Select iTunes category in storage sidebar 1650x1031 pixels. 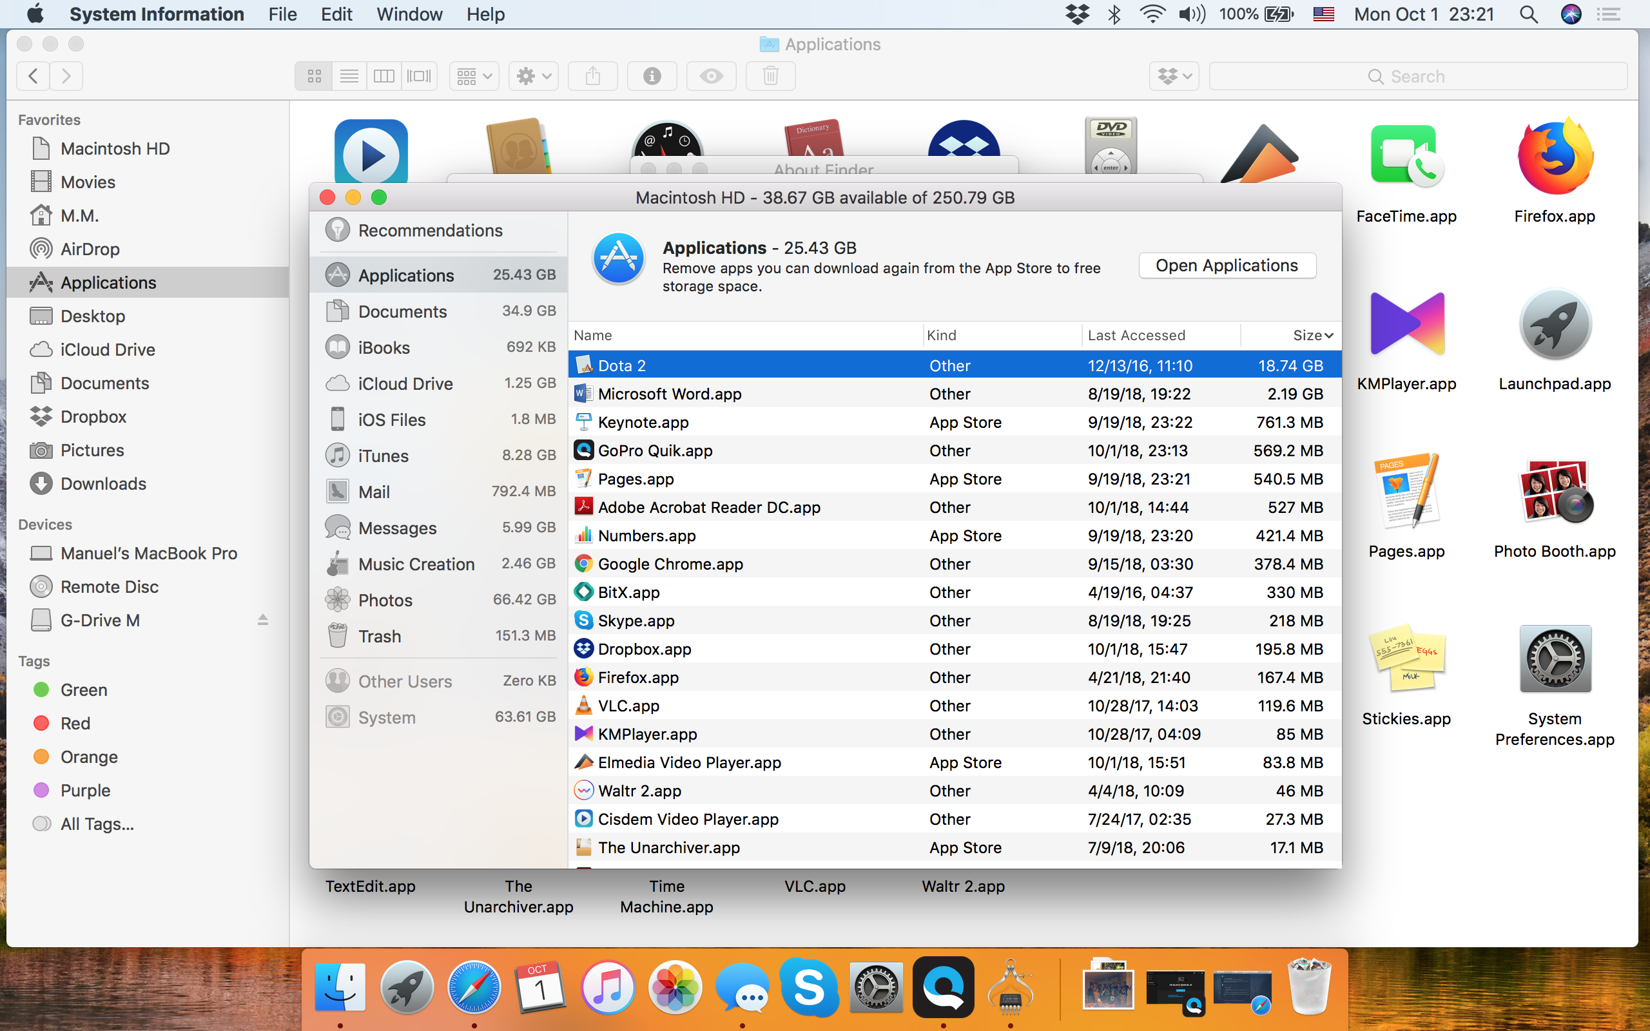(x=438, y=456)
